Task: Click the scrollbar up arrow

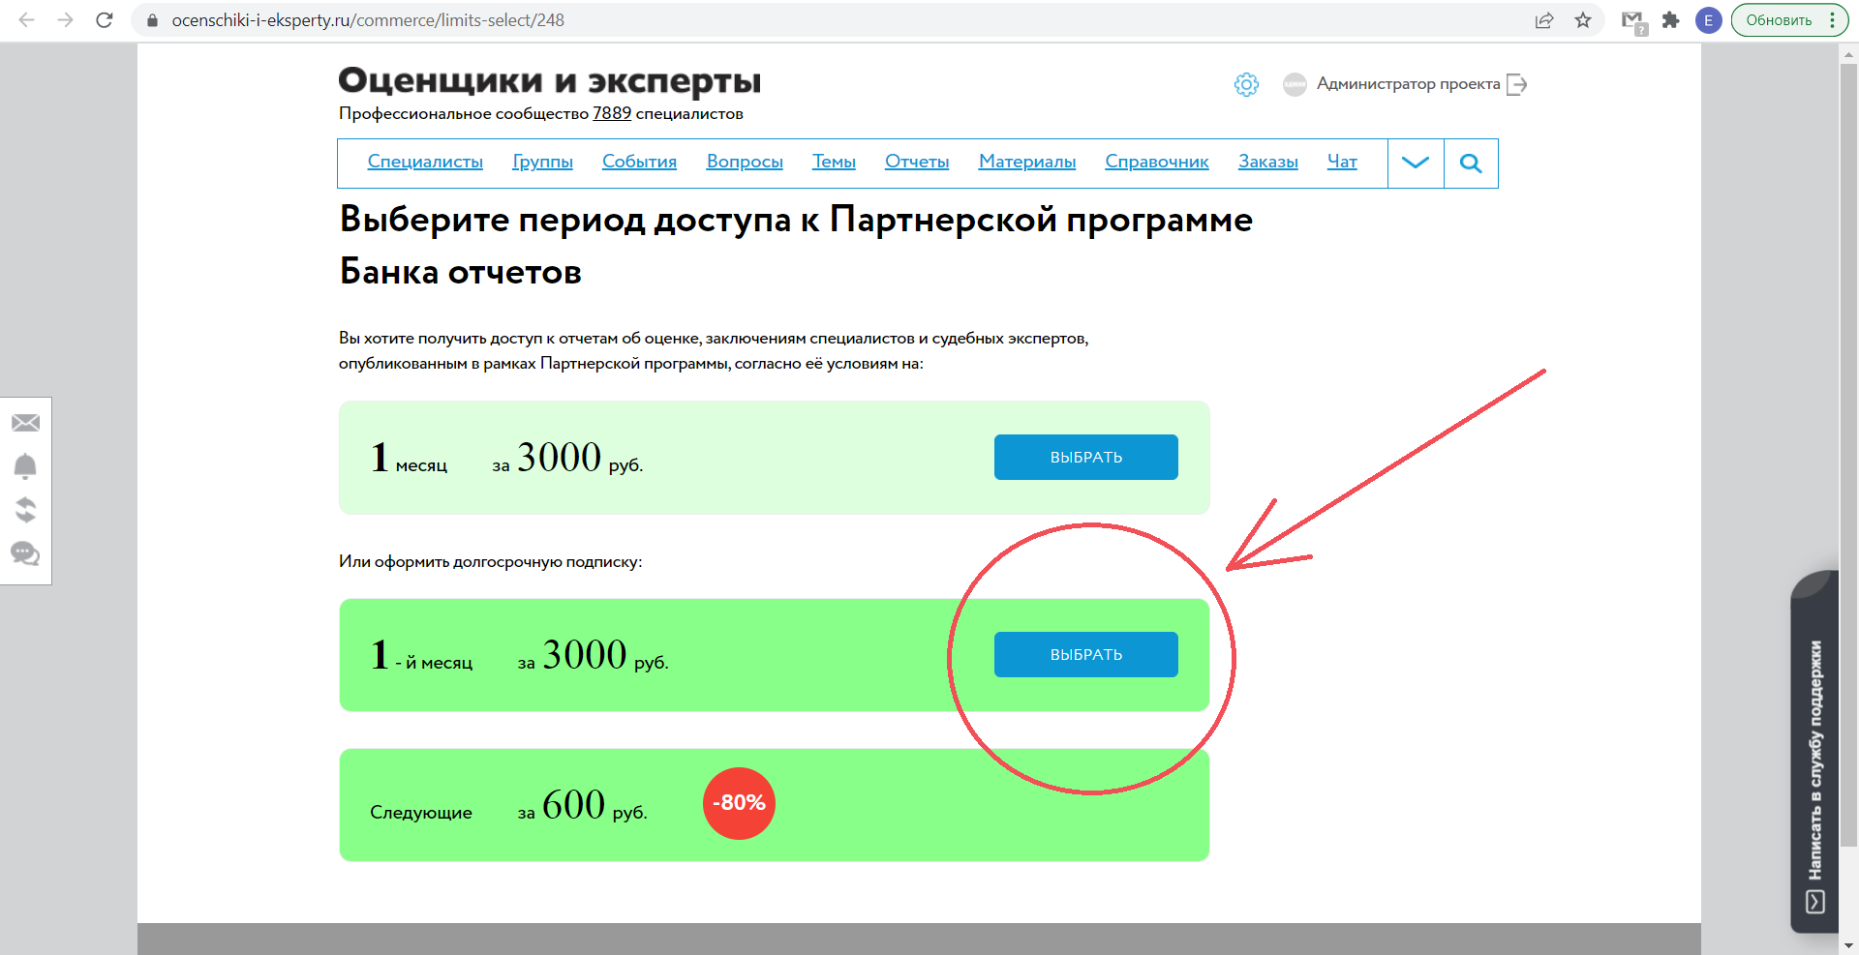Action: [1847, 55]
